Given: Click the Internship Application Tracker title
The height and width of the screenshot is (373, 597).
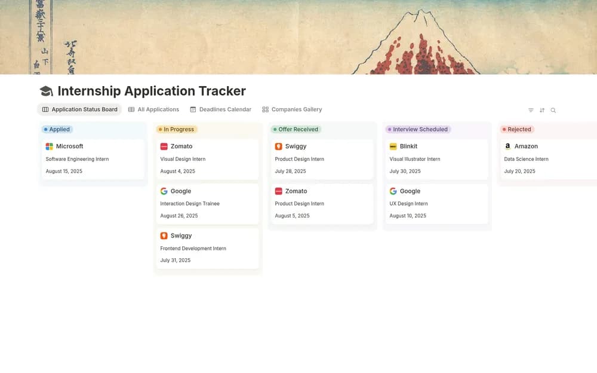Looking at the screenshot, I should pyautogui.click(x=152, y=91).
